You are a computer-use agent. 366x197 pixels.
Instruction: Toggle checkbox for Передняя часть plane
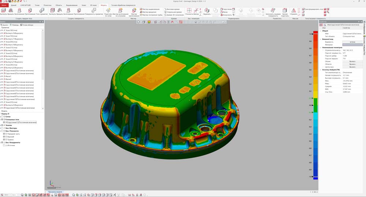pos(4,134)
